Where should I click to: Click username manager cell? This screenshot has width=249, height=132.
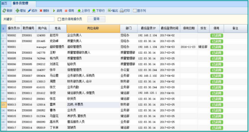coord(42,47)
